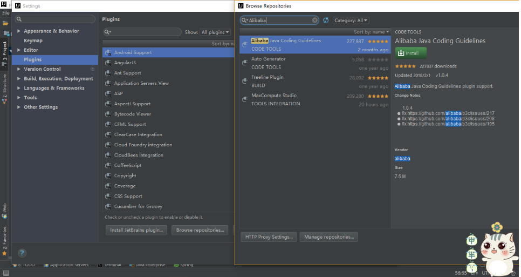Screen dimensions: 521x277
Task: Clear the Alibaba search text with X icon
Action: coord(314,21)
